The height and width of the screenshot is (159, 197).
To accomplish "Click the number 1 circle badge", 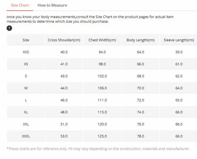I will (9, 28).
